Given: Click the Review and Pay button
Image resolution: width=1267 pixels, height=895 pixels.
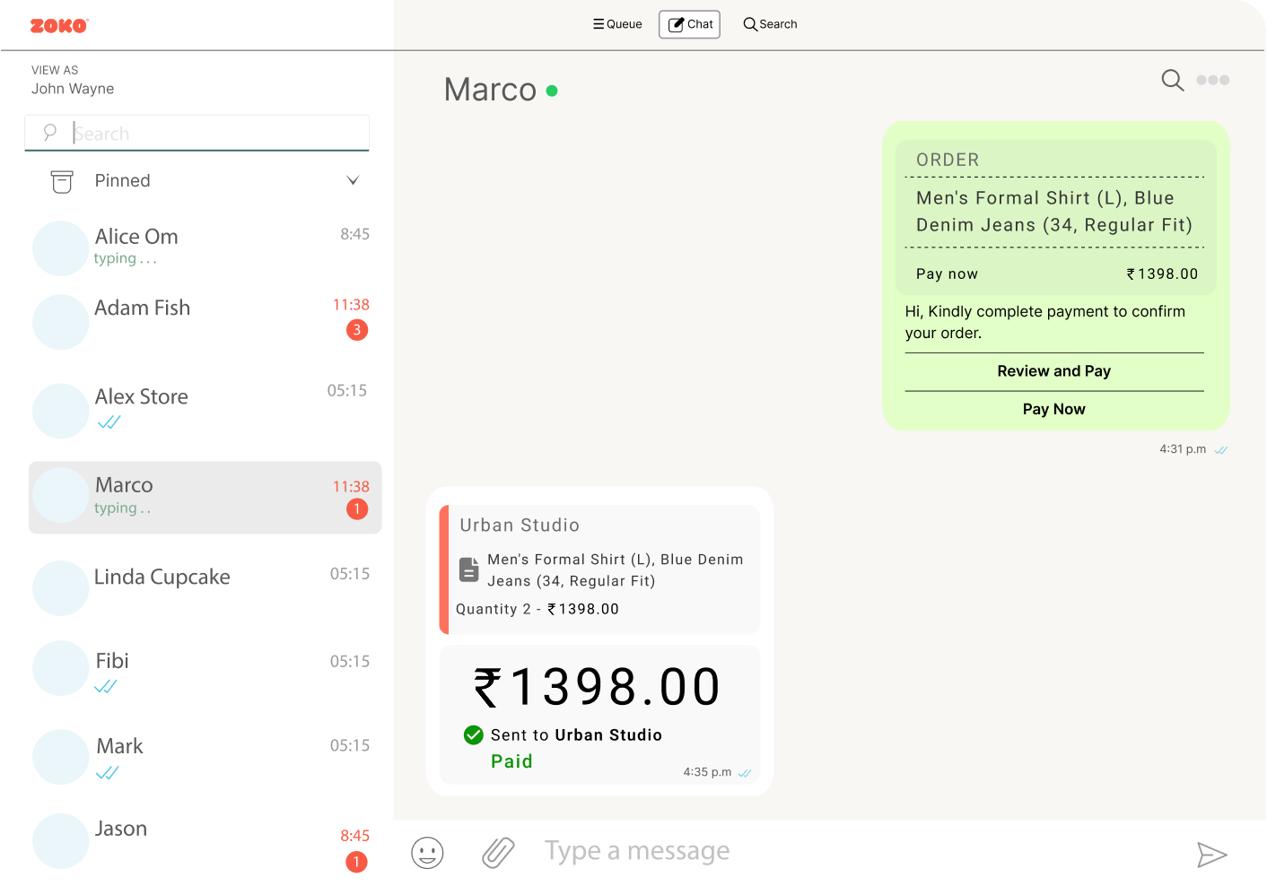Looking at the screenshot, I should point(1054,371).
